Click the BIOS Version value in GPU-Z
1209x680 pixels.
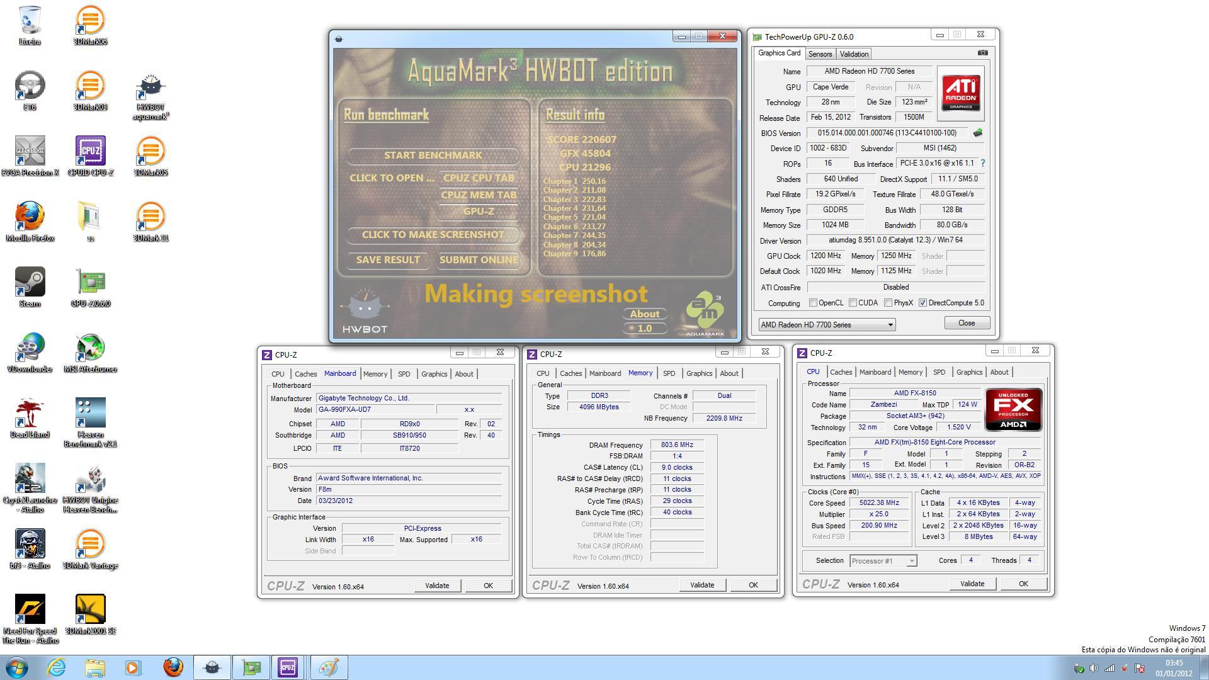click(887, 133)
